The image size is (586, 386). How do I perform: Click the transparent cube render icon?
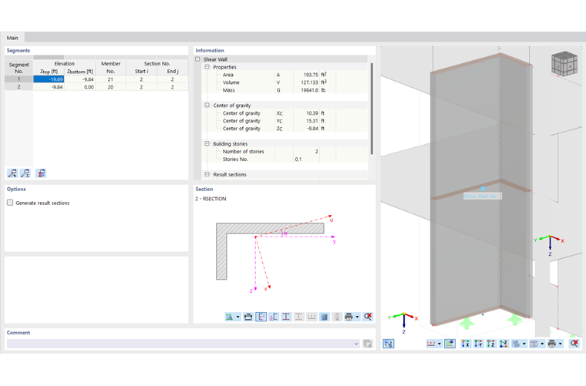click(534, 344)
